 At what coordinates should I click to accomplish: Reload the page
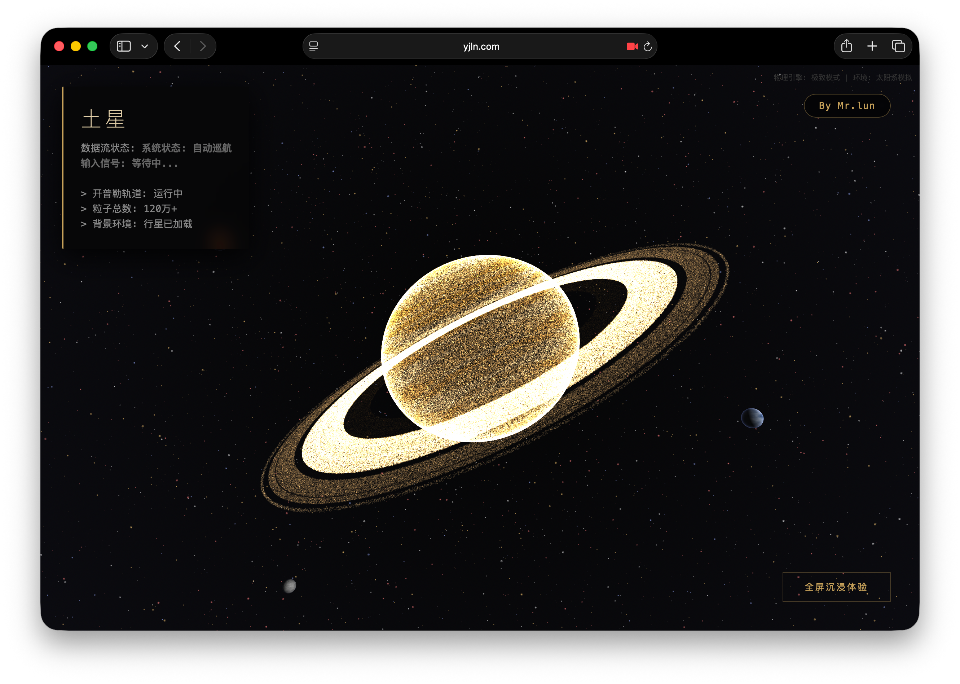648,47
